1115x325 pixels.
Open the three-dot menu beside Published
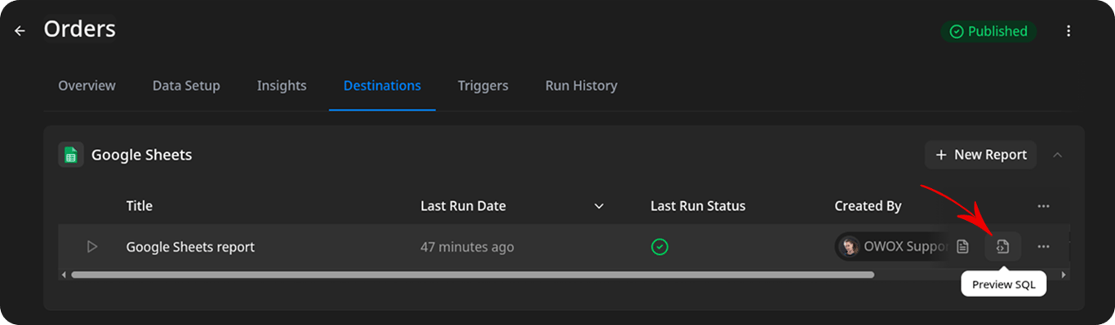1068,31
